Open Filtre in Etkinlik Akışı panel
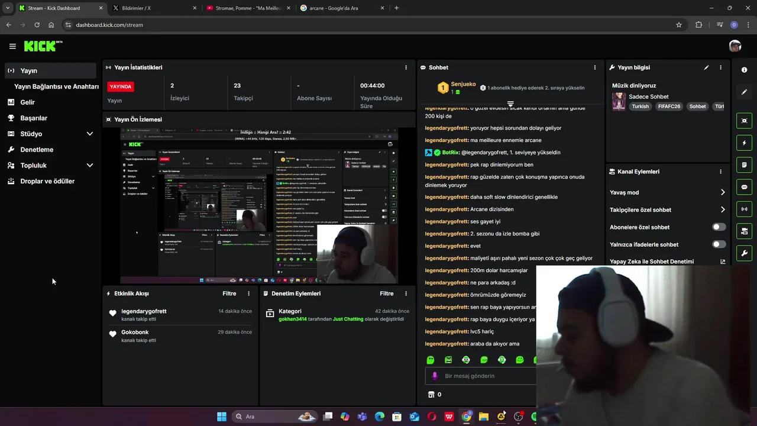The image size is (757, 426). click(229, 293)
